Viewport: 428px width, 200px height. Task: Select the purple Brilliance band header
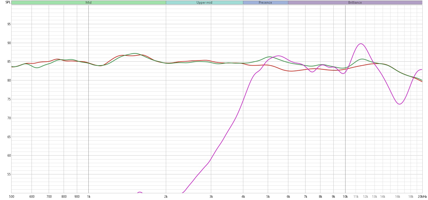click(355, 3)
